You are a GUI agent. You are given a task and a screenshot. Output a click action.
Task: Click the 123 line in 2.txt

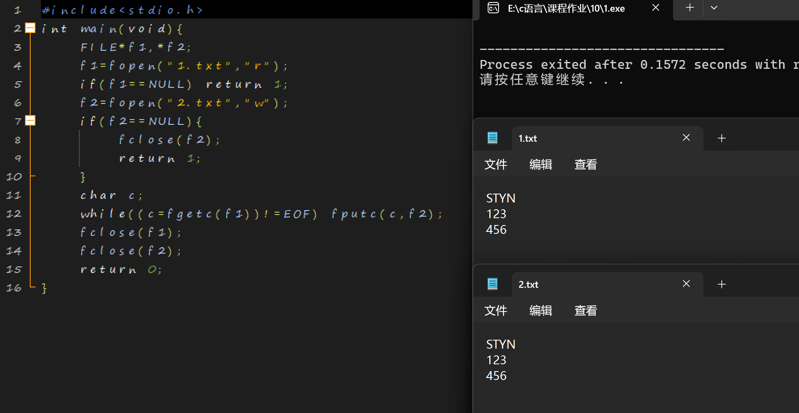coord(496,360)
